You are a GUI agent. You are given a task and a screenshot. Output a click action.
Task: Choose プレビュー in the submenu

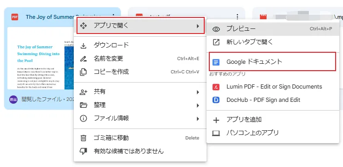coord(273,29)
